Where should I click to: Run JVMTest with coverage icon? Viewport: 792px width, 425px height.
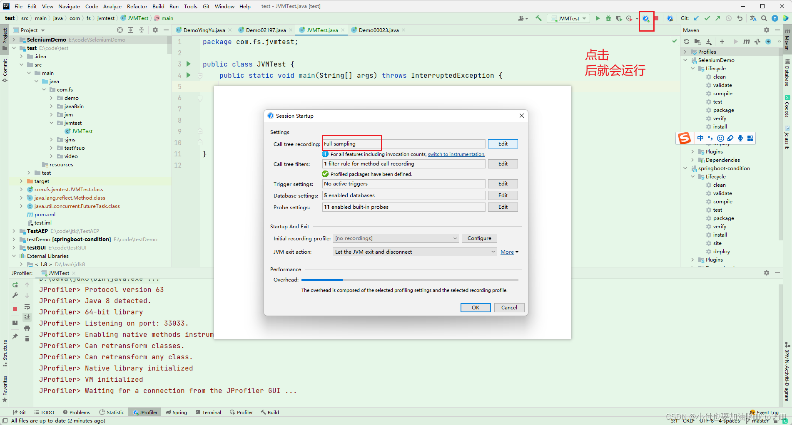[x=619, y=18]
